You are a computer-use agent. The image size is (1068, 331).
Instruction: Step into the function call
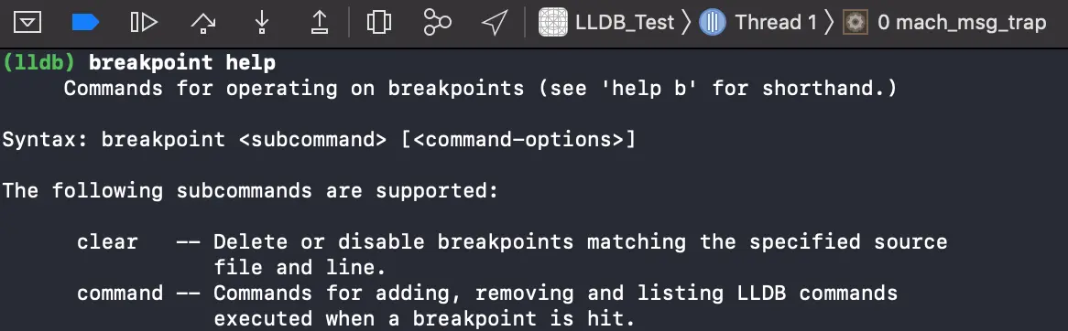[x=262, y=23]
